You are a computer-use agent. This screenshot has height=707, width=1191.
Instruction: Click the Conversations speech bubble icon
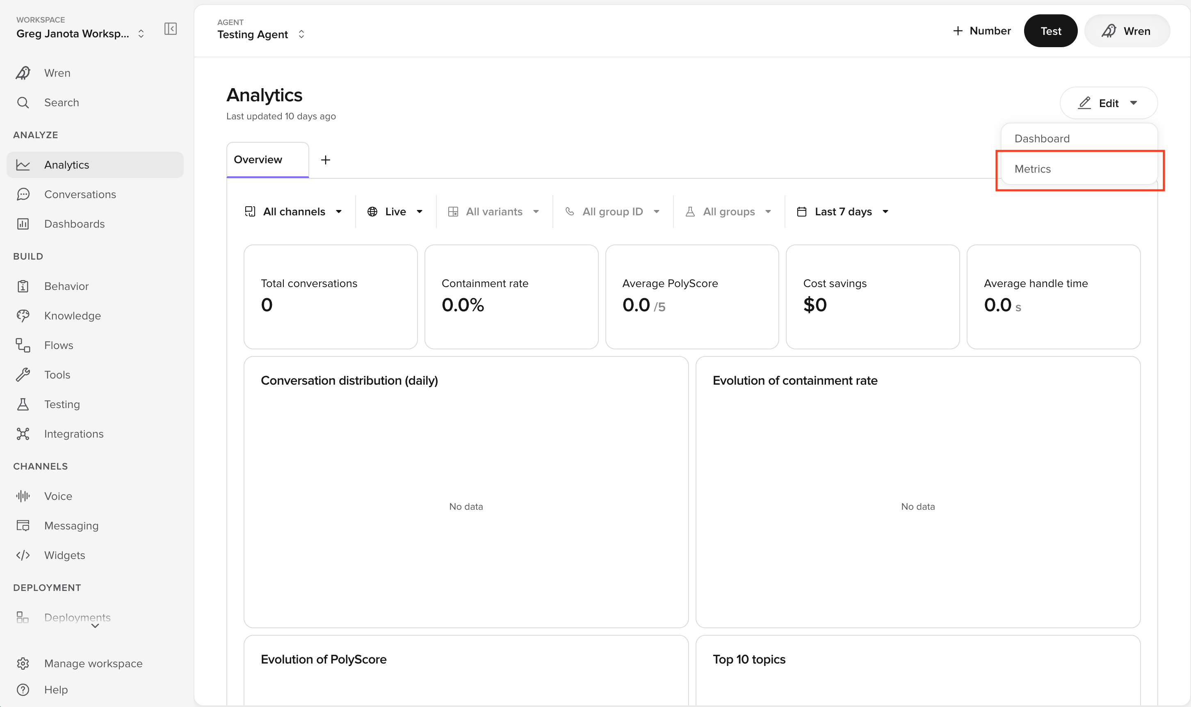click(23, 194)
